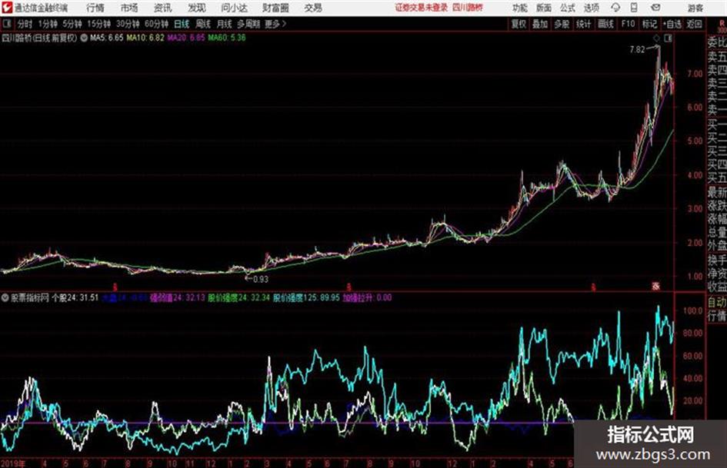Click the MA10: 6.82 indicator value

coord(145,38)
